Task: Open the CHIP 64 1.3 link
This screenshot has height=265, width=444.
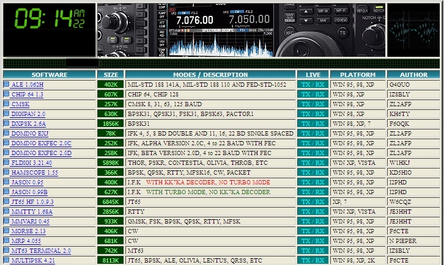Action: (27, 95)
